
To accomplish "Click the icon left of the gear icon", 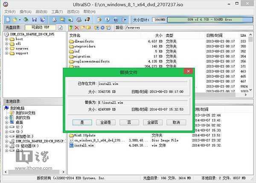I will pos(97,28).
